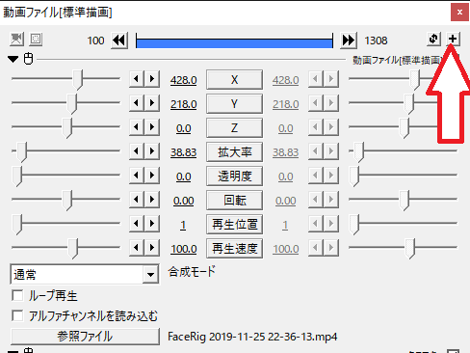Increase the left 再生速度 value with its arrow

click(x=152, y=248)
